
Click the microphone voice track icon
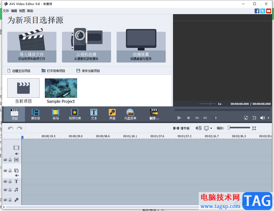click(16, 200)
